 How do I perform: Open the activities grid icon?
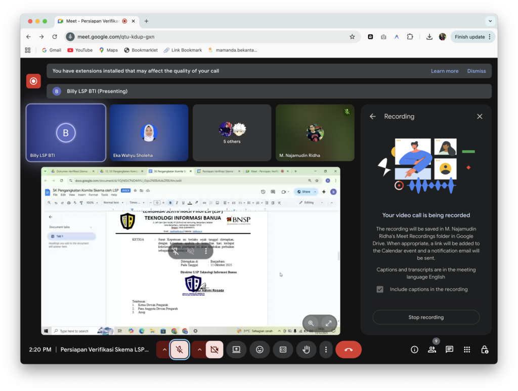pyautogui.click(x=467, y=349)
